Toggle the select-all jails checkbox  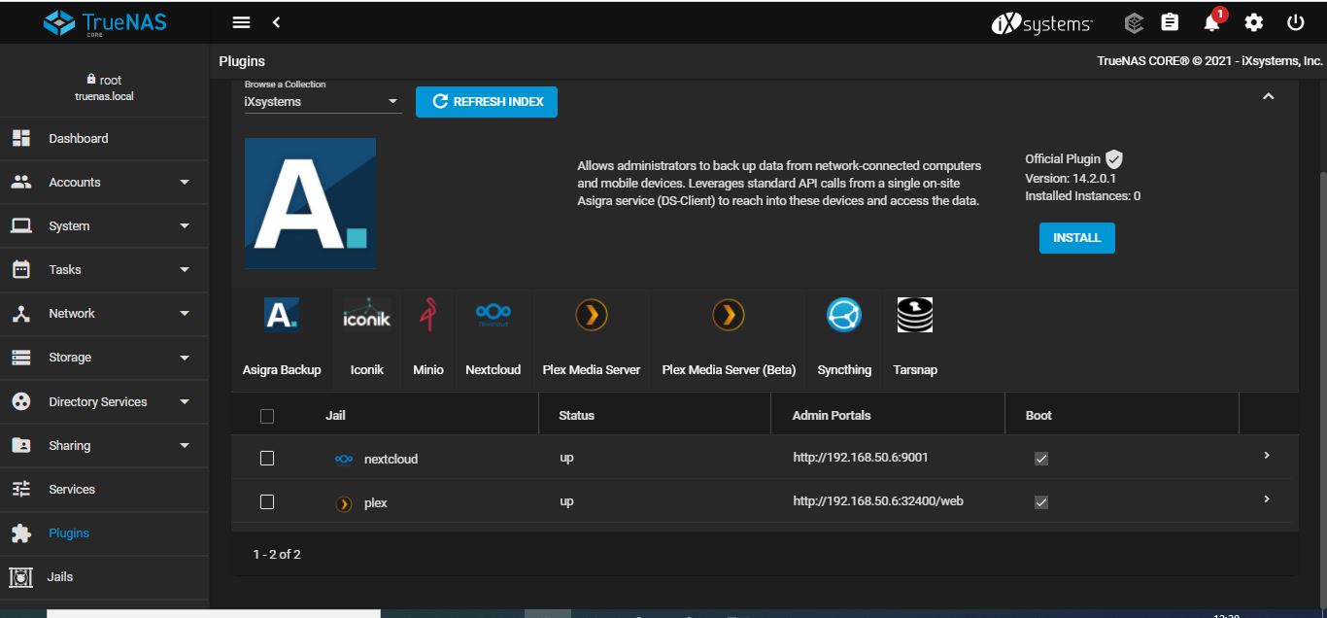(x=267, y=416)
